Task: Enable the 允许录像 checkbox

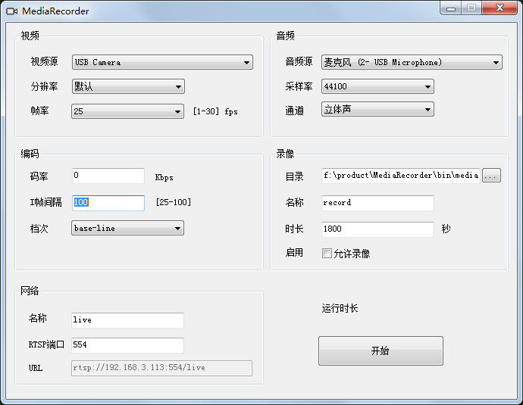Action: pyautogui.click(x=327, y=254)
